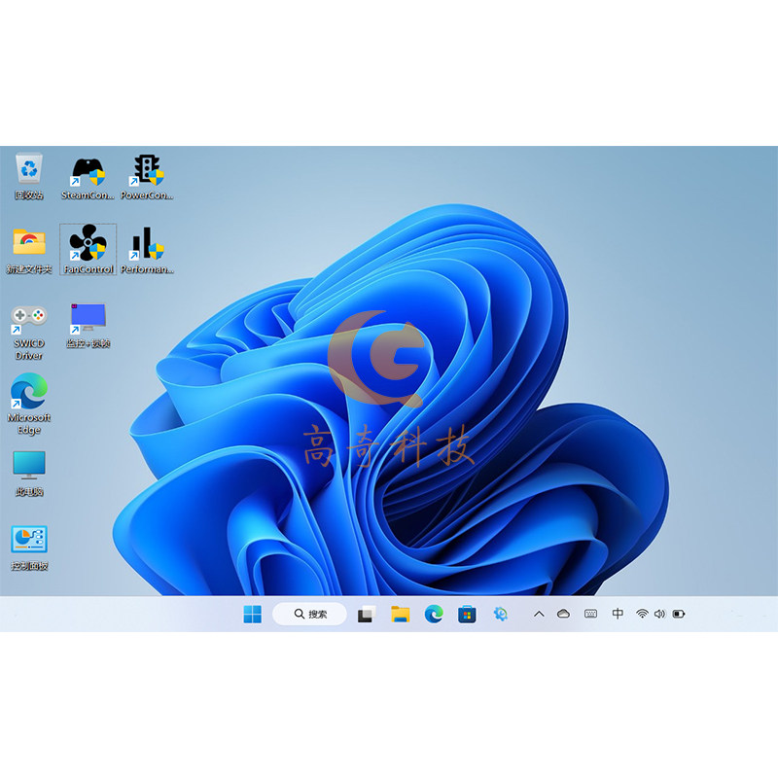Open the Windows Start menu
This screenshot has width=778, height=778.
pos(253,615)
